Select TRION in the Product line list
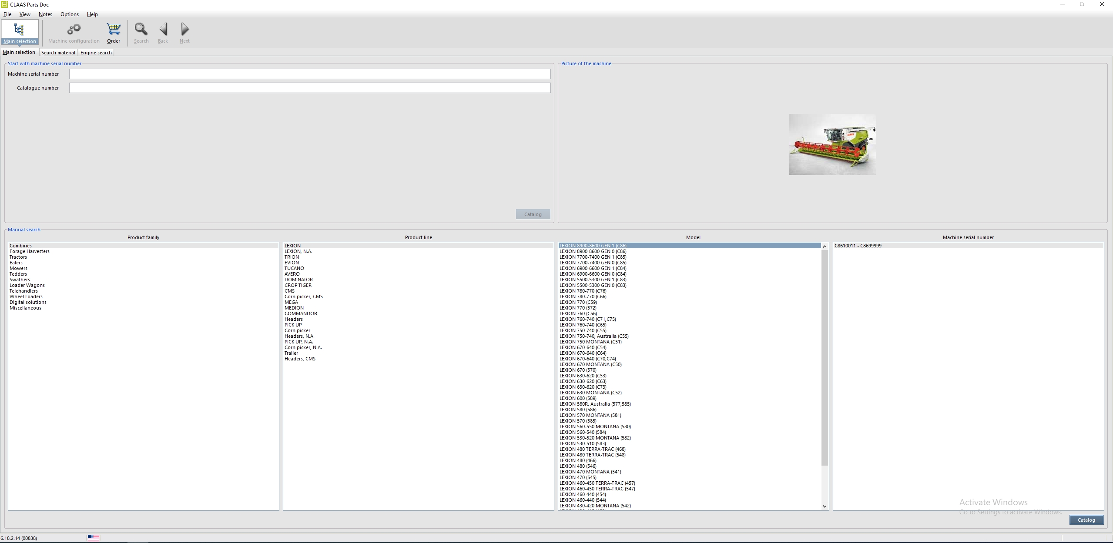The width and height of the screenshot is (1113, 543). click(x=292, y=257)
